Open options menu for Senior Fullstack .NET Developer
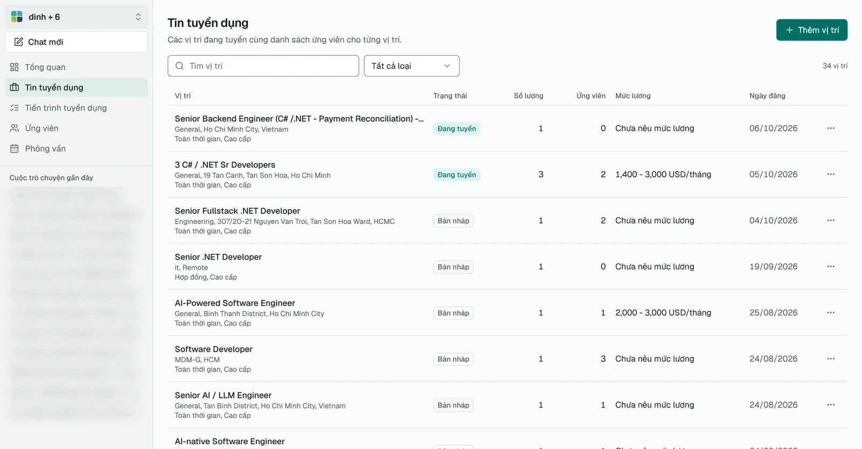Viewport: 862px width, 449px height. click(x=831, y=220)
